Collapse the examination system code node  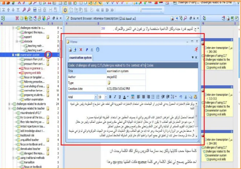click(x=13, y=55)
